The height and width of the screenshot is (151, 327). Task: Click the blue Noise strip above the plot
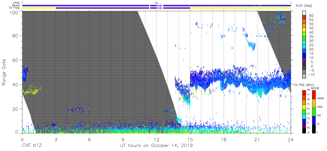[x=157, y=5]
